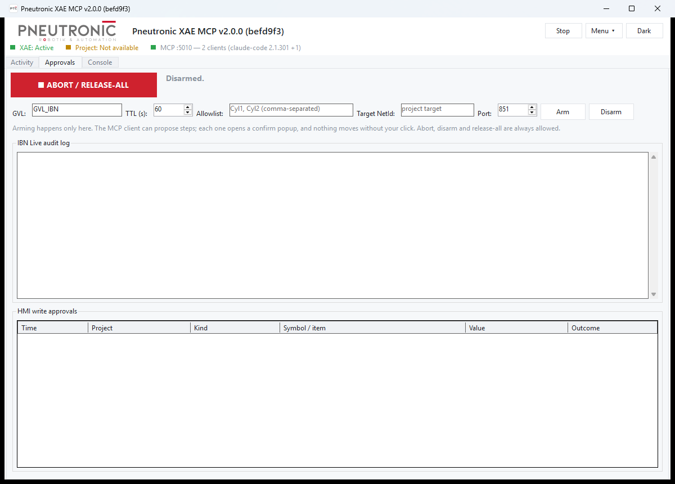Sort by the Kind column header

[235, 328]
